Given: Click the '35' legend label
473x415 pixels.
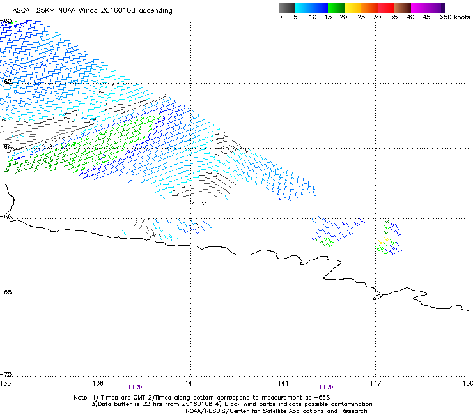Looking at the screenshot, I should (x=394, y=17).
